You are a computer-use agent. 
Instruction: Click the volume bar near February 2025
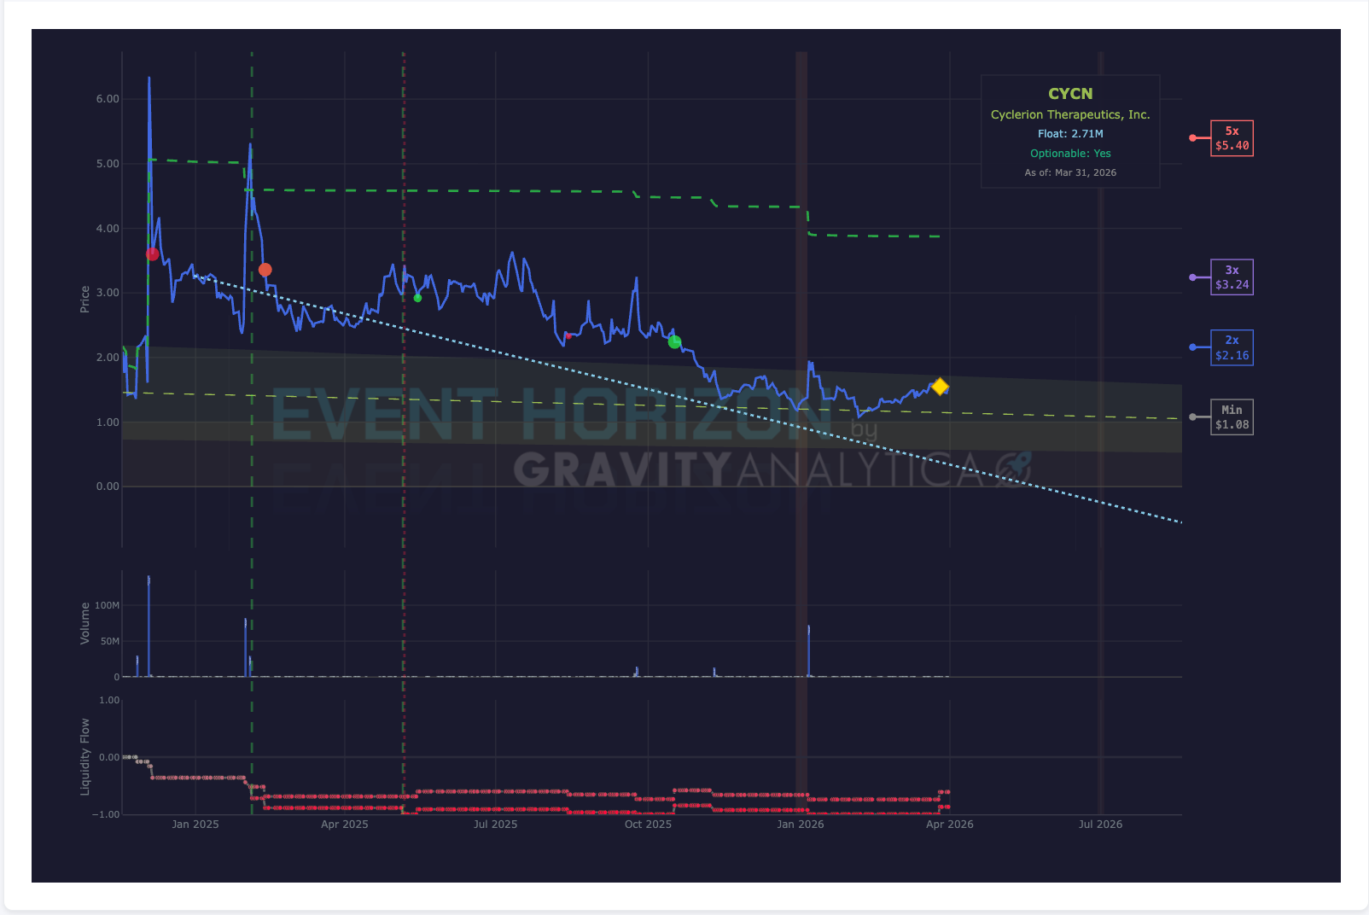(246, 648)
